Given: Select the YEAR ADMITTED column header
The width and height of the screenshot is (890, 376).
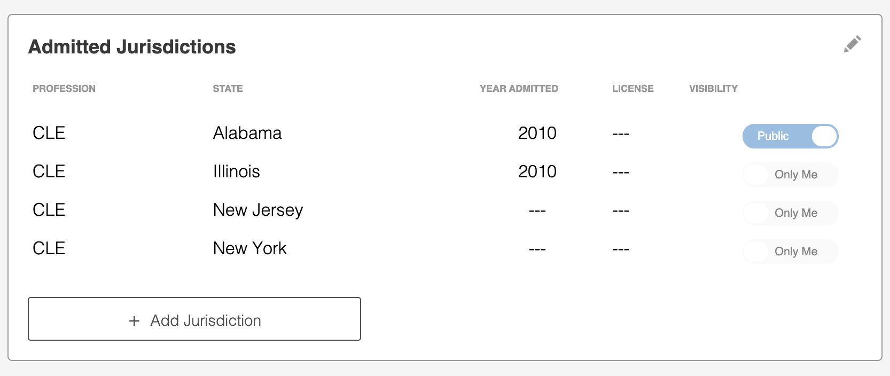Looking at the screenshot, I should tap(519, 88).
